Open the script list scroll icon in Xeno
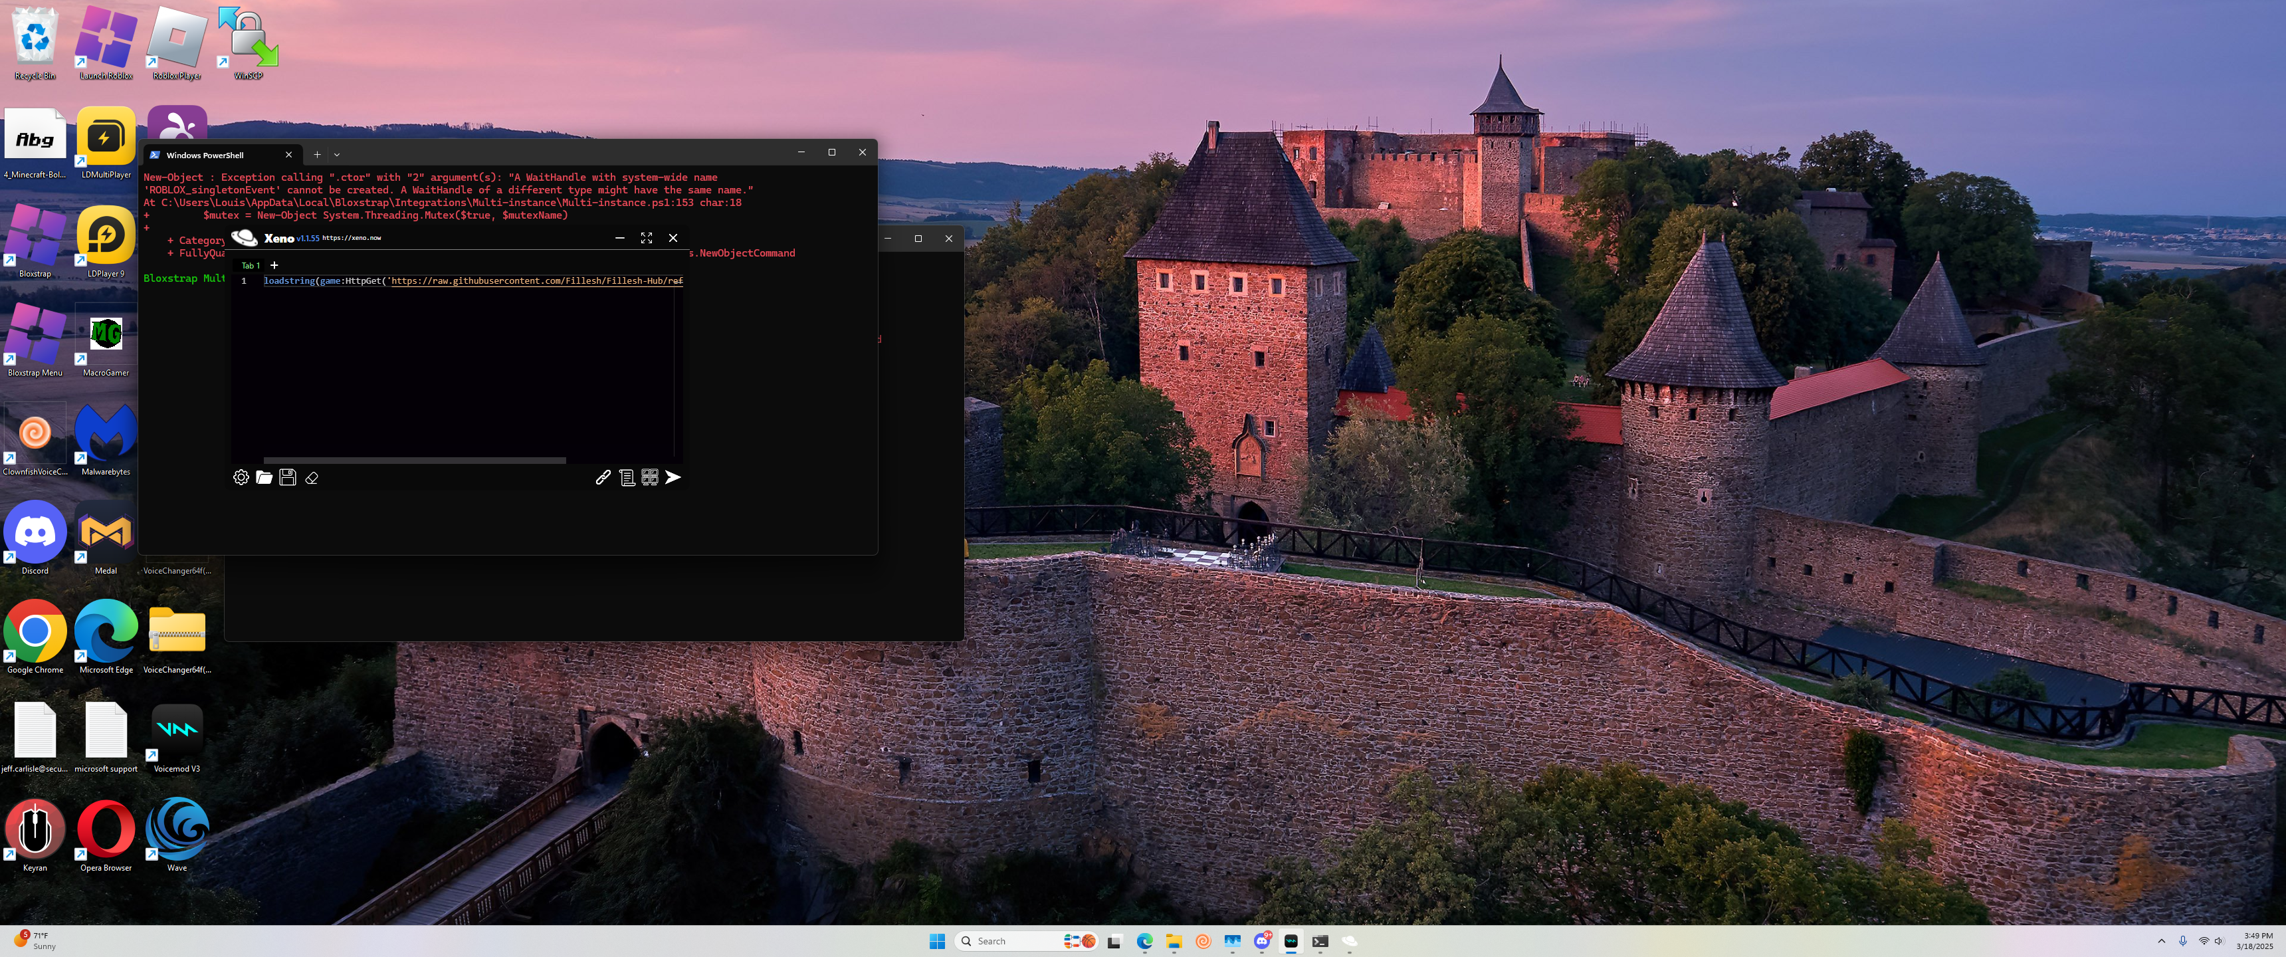The height and width of the screenshot is (957, 2286). point(627,478)
